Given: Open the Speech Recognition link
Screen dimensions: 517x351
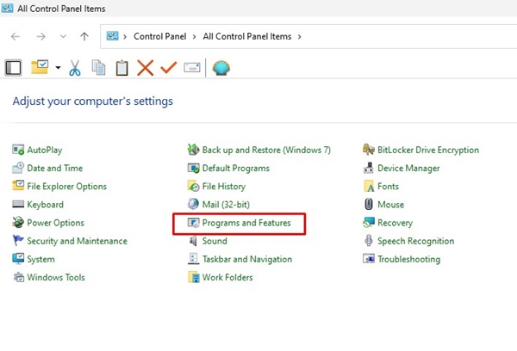Looking at the screenshot, I should coord(416,241).
